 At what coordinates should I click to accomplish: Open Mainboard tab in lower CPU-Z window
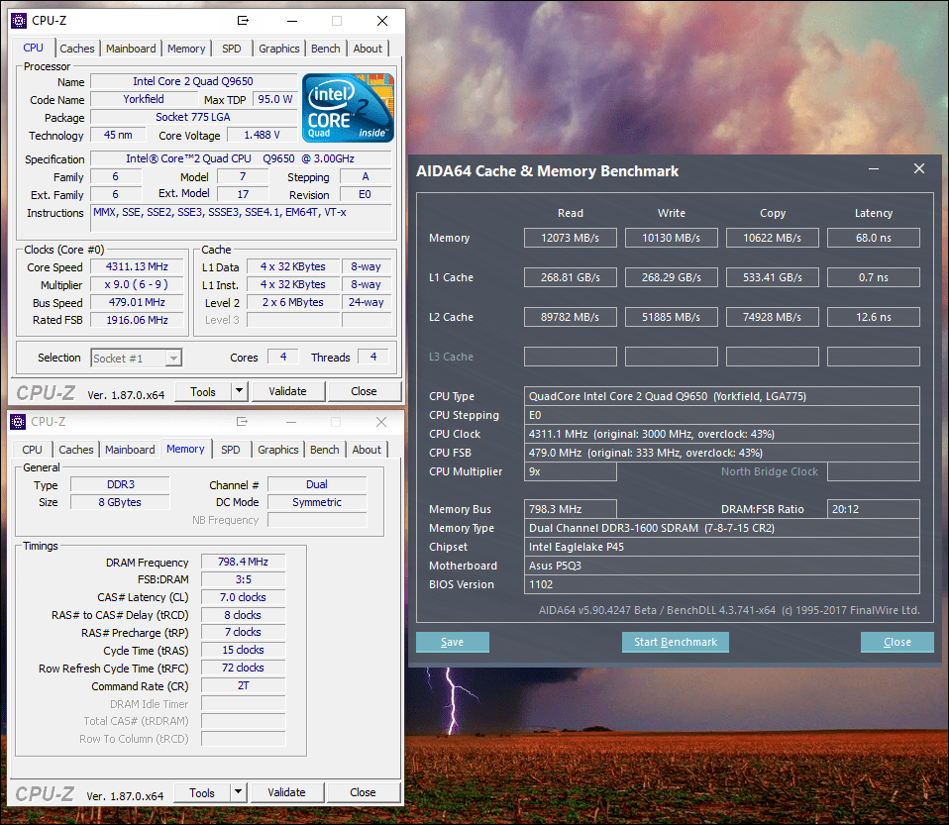point(130,450)
